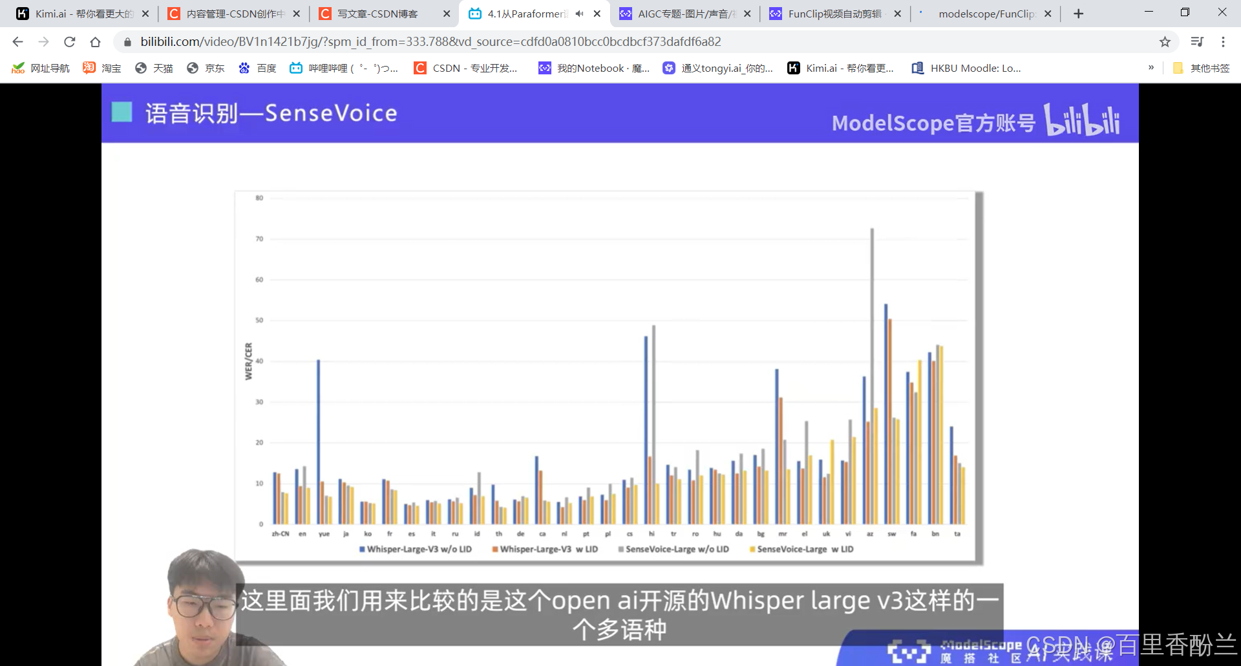1241x666 pixels.
Task: Switch to the 内容管理-CSDN创作中心 tab
Action: pos(233,14)
